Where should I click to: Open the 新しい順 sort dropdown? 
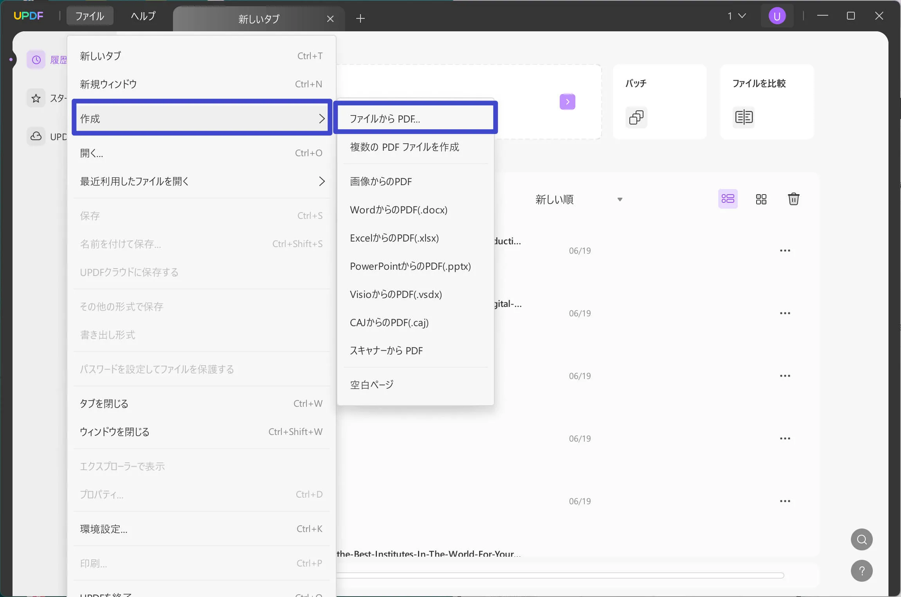click(x=579, y=200)
